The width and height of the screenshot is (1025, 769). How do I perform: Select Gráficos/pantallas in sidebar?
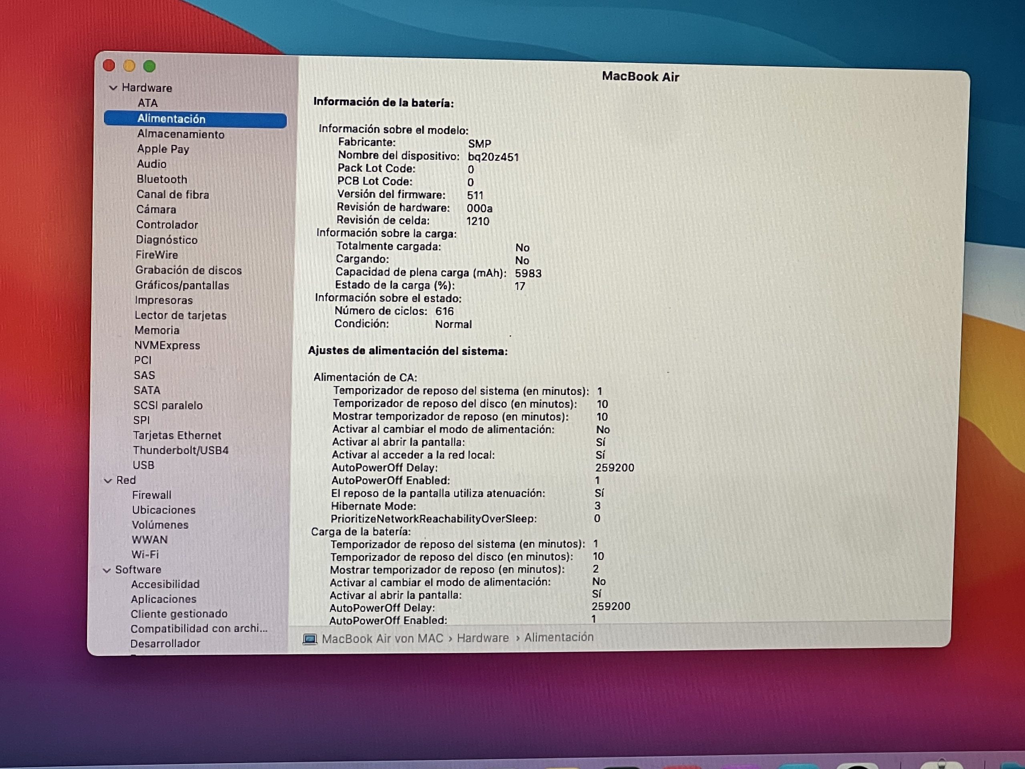(x=182, y=285)
